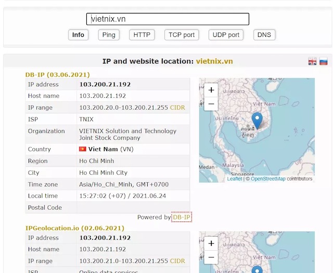The image size is (333, 273).
Task: Open the IPGeolocation.io (02.06.2021) heading link
Action: 75,228
